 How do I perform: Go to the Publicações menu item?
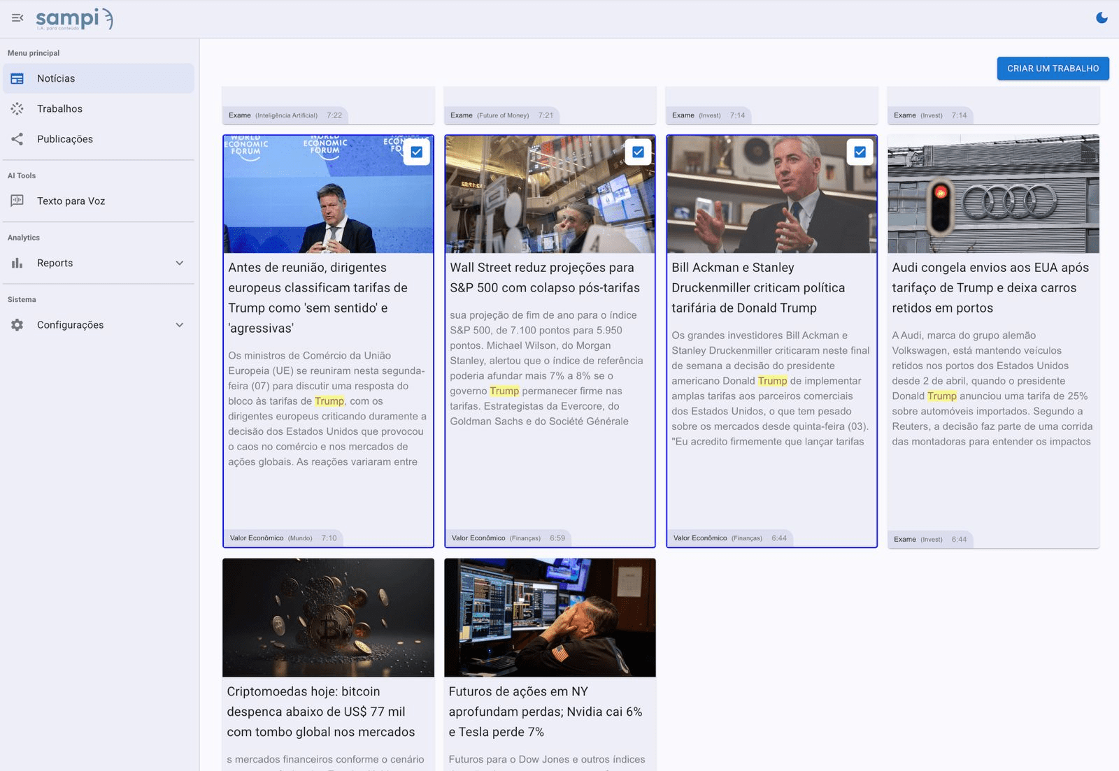pos(64,139)
